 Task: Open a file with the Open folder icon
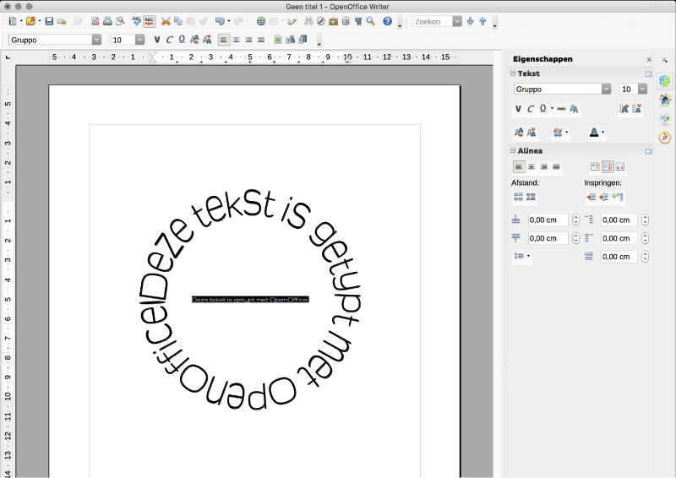[x=30, y=21]
